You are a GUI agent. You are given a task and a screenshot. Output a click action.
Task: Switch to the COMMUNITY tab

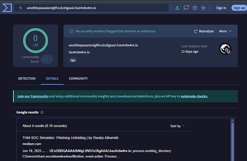point(78,78)
